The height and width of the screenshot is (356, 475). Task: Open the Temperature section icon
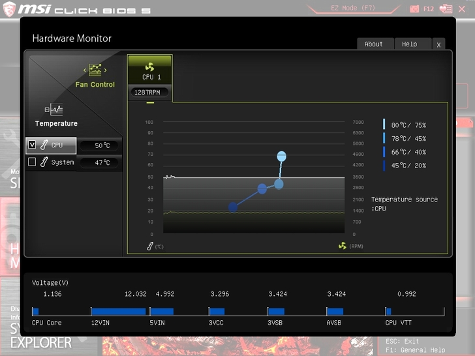pyautogui.click(x=57, y=110)
